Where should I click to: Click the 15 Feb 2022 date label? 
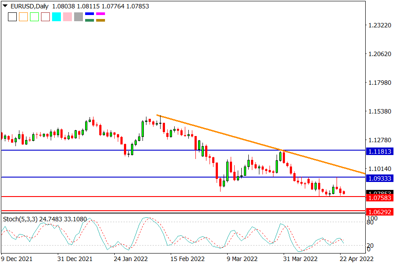[x=187, y=259]
